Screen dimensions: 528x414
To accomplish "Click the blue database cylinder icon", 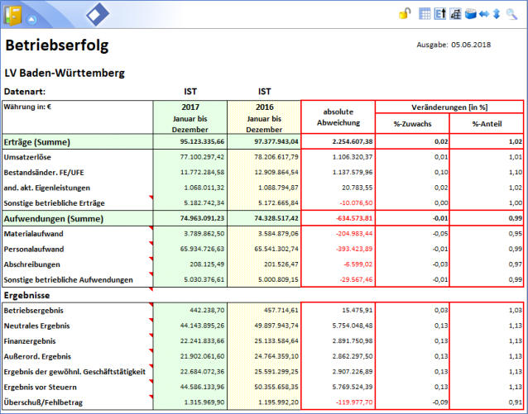I will tap(469, 13).
